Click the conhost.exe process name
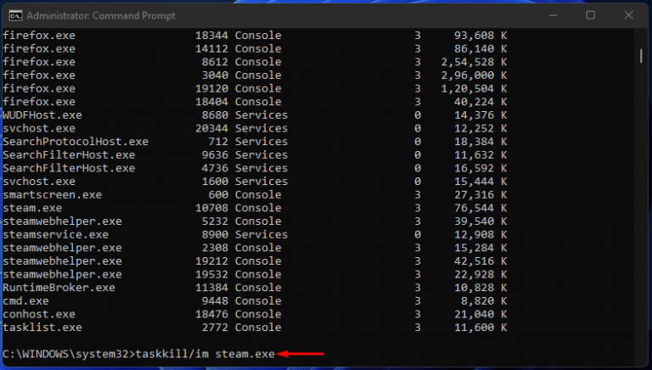652x370 pixels. (x=39, y=314)
